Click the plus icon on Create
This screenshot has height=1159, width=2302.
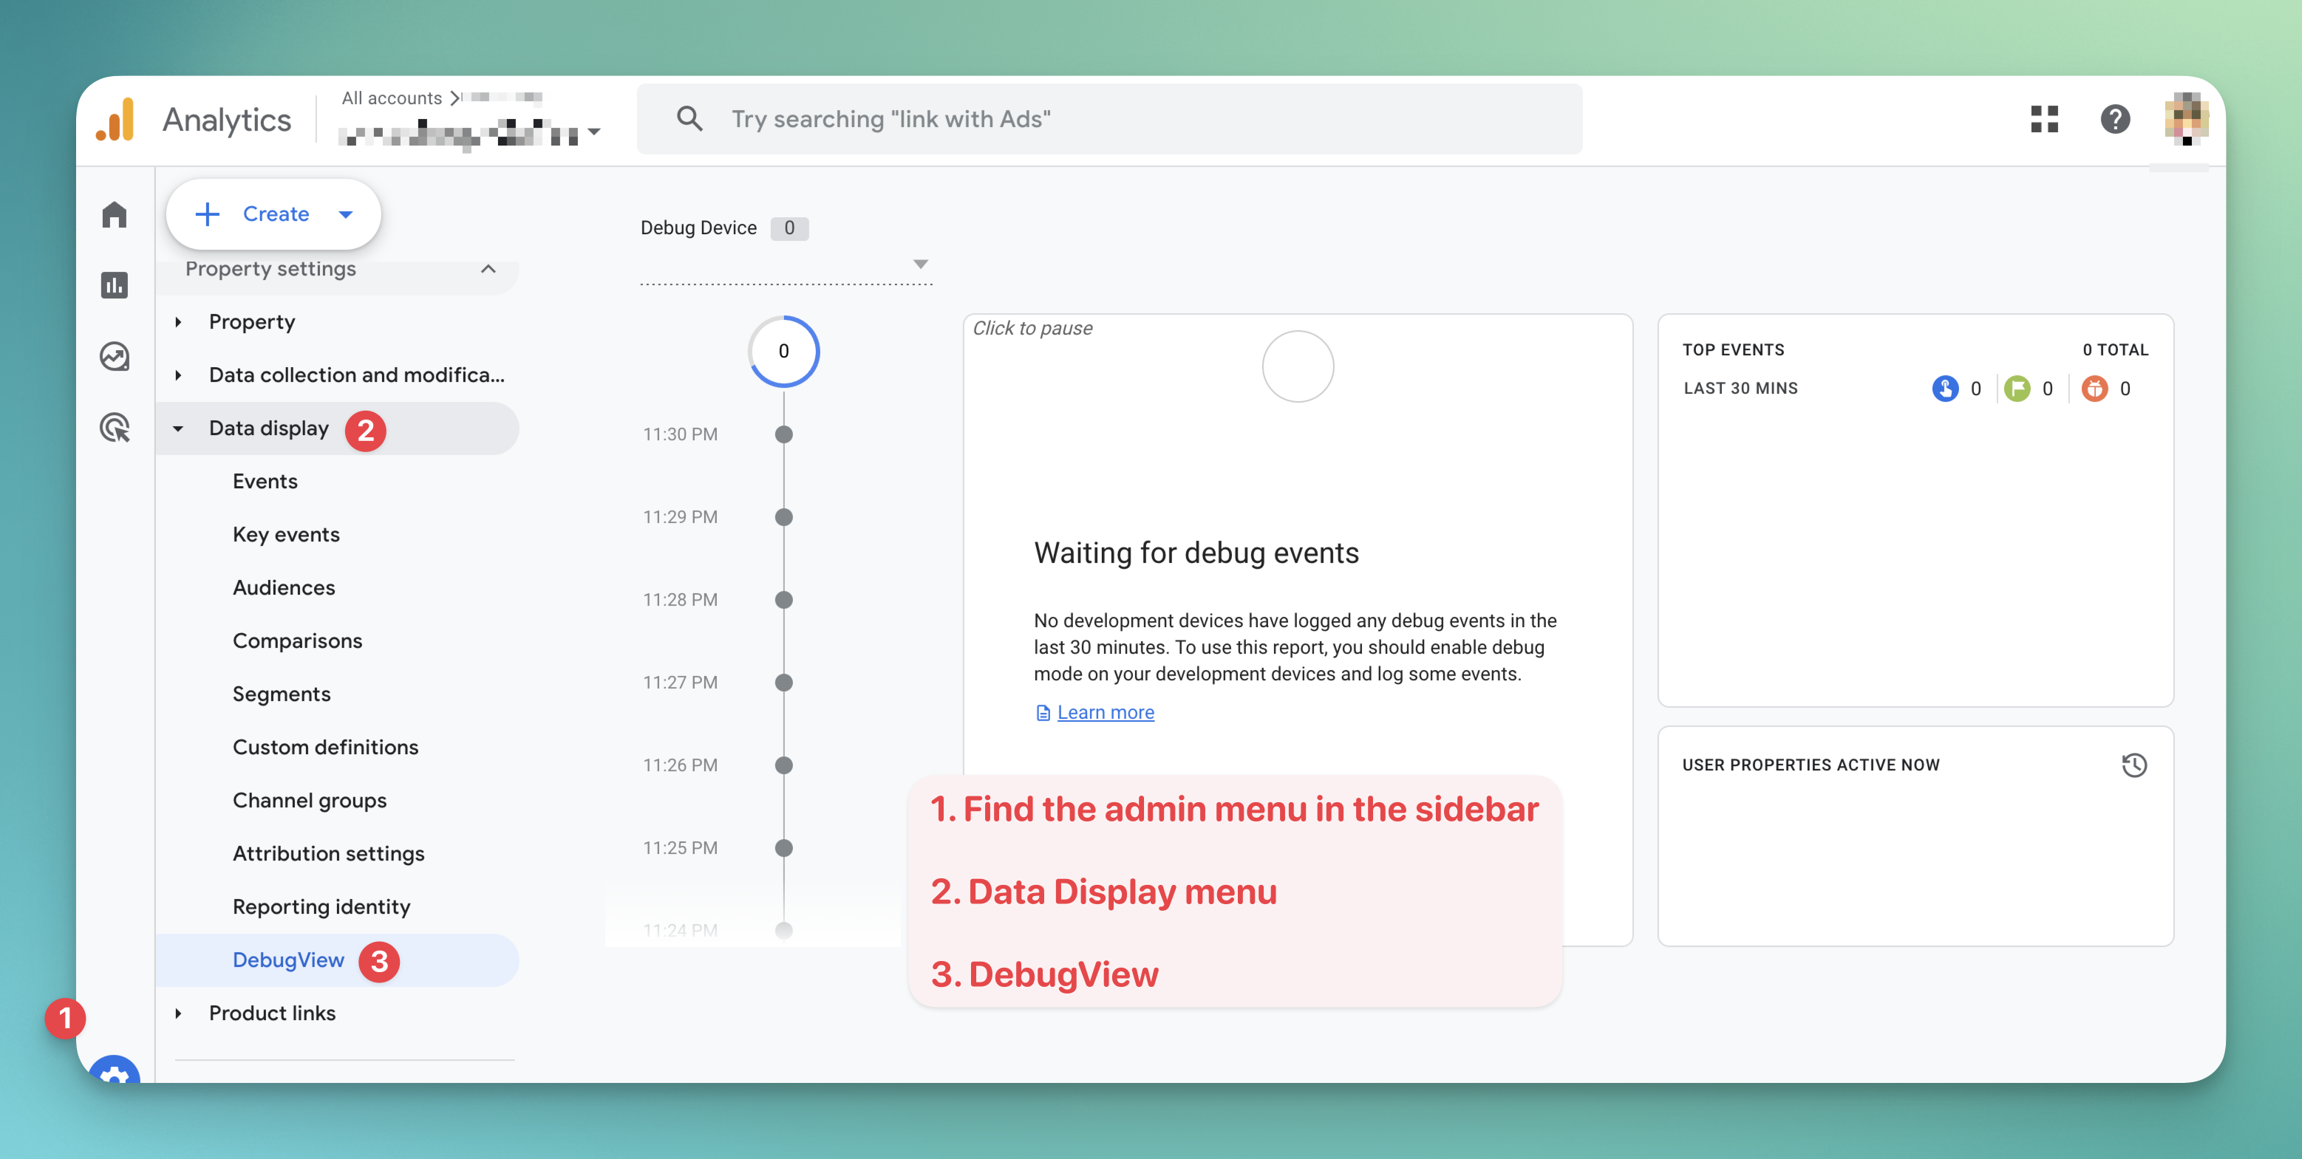[208, 214]
